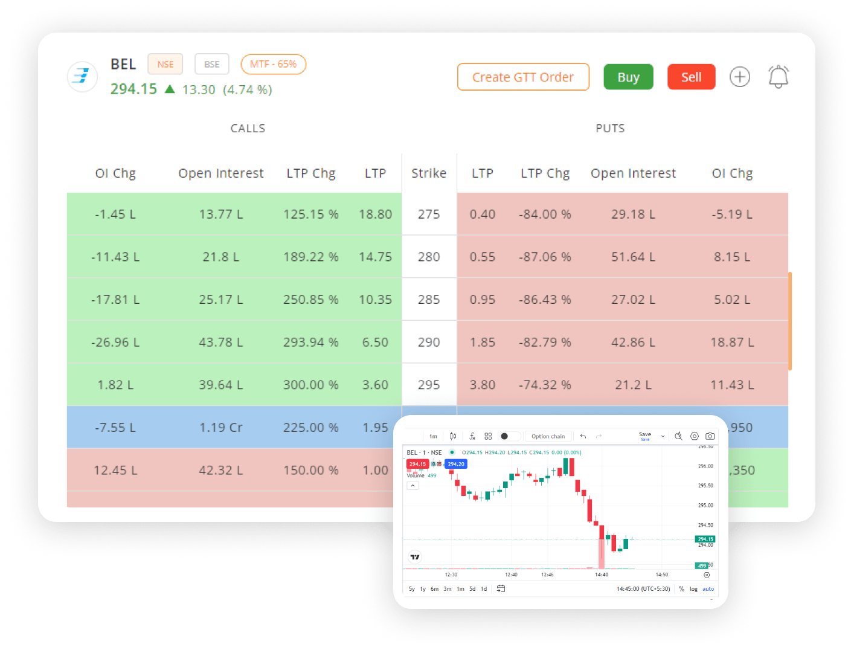Open candlestick chart style selector

point(453,436)
